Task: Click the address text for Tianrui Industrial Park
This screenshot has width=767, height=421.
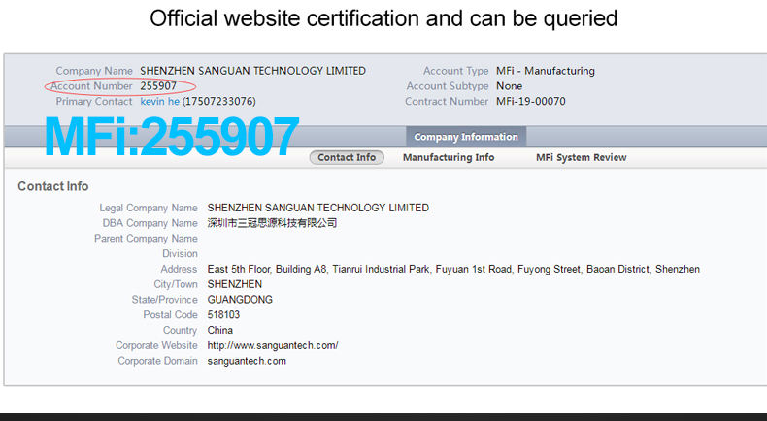Action: coord(453,269)
